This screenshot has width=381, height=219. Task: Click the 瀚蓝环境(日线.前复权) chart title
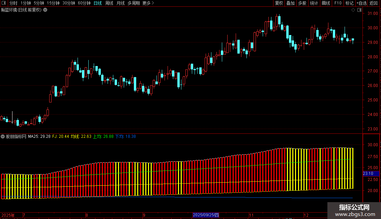coord(21,10)
